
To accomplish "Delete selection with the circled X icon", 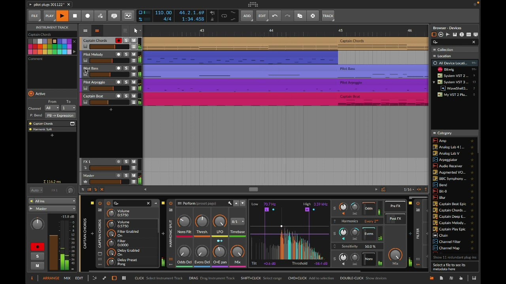I will pos(313,16).
